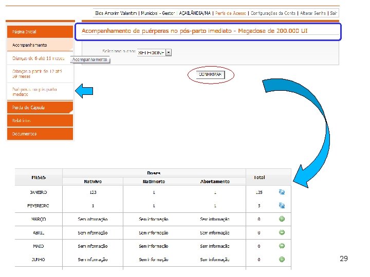Click the AÇAILÂNDIA/MA text in header
The height and width of the screenshot is (277, 370).
[x=195, y=13]
